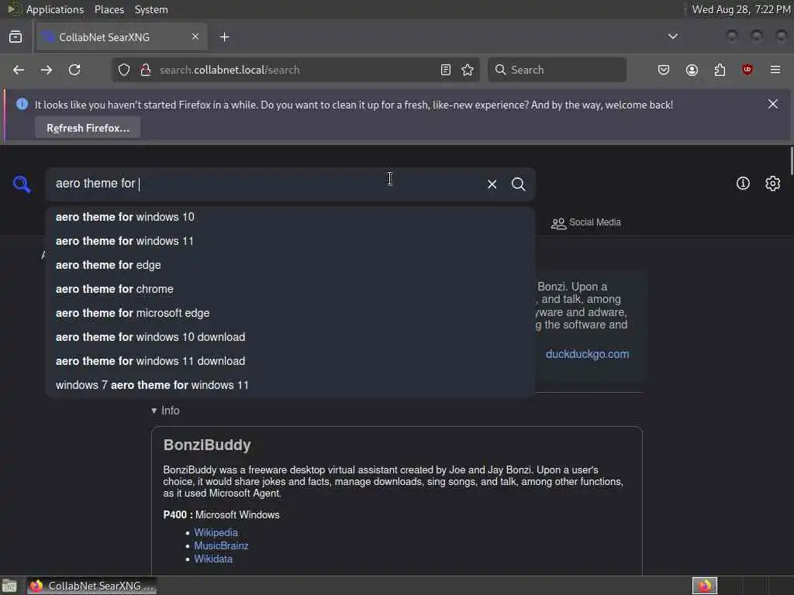Pick suggestion aero theme for windows 11

(290, 241)
